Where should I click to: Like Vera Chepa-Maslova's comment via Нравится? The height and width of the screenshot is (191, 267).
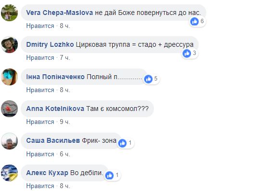coord(40,26)
